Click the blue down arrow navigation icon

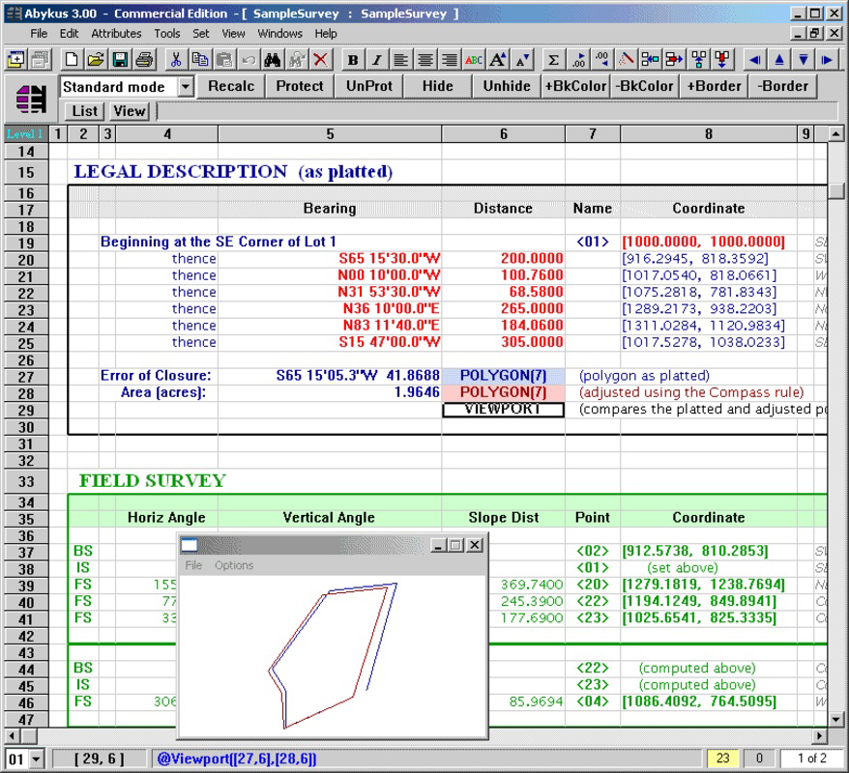pos(803,60)
